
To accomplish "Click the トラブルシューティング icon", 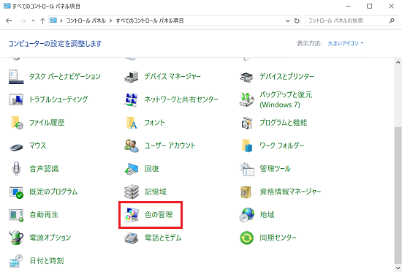I will tap(16, 99).
